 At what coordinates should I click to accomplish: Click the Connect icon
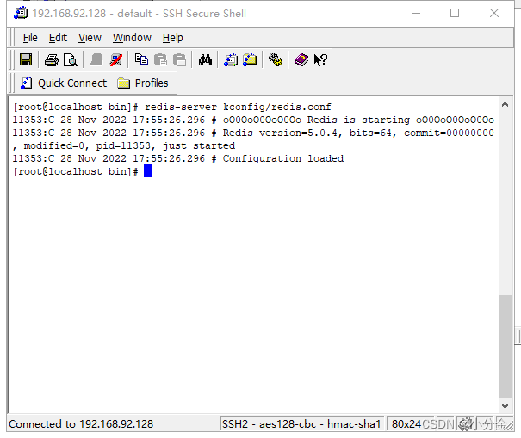tap(96, 60)
